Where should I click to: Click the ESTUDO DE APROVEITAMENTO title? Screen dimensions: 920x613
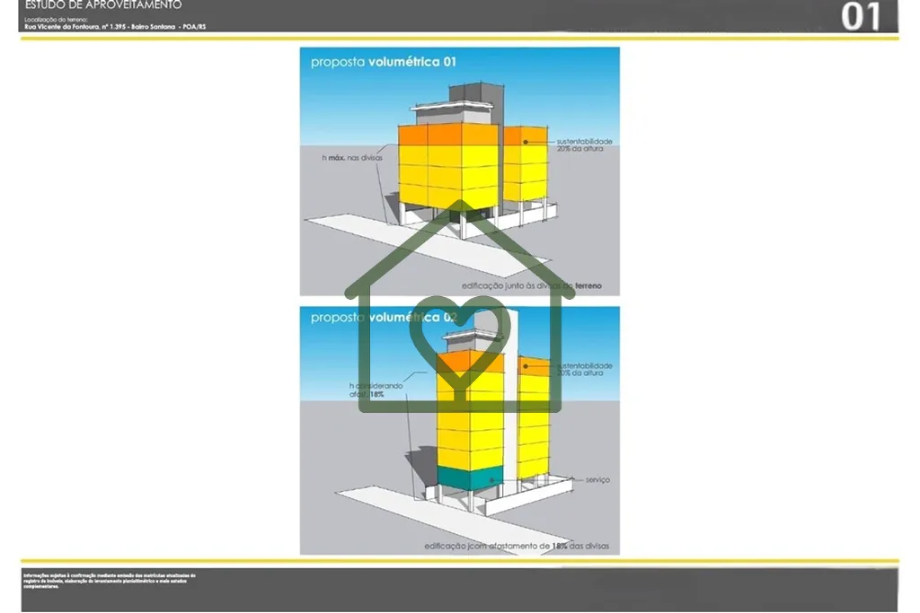click(x=103, y=4)
